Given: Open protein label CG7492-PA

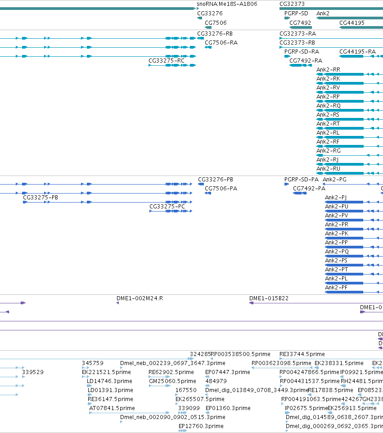Looking at the screenshot, I should tap(309, 188).
